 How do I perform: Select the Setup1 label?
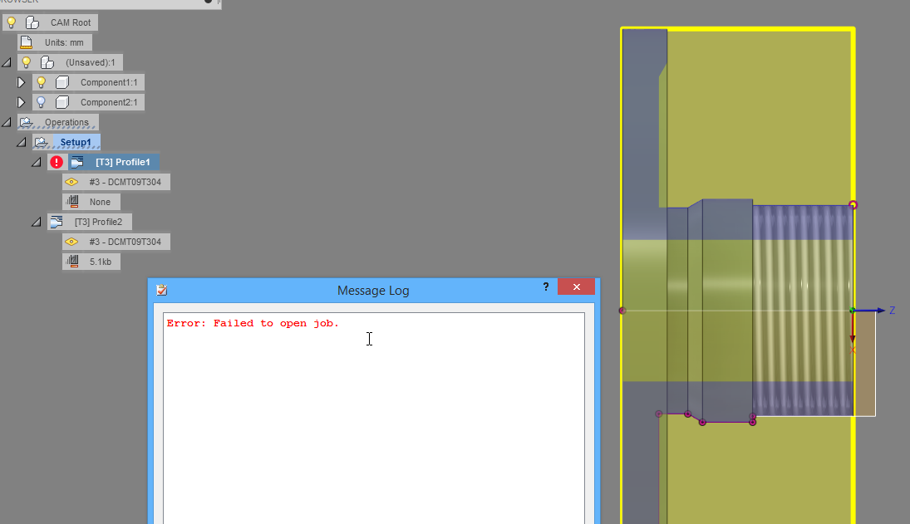click(76, 141)
